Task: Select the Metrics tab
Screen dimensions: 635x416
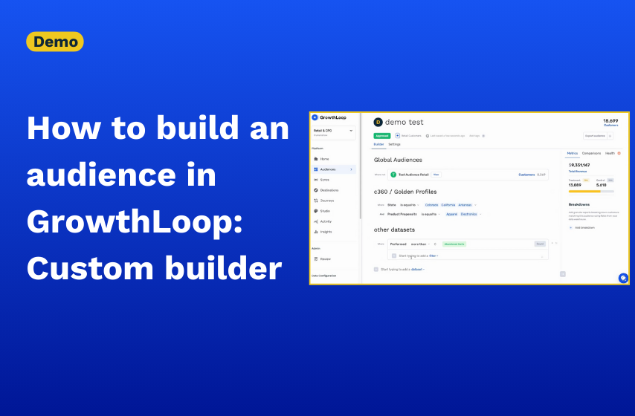Action: 573,153
